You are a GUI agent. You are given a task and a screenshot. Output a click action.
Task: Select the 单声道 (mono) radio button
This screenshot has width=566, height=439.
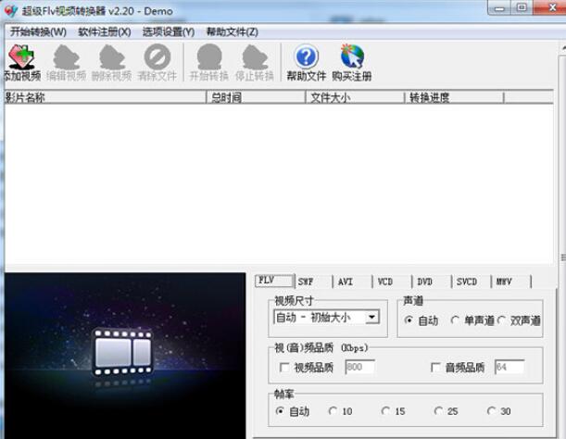pos(455,320)
